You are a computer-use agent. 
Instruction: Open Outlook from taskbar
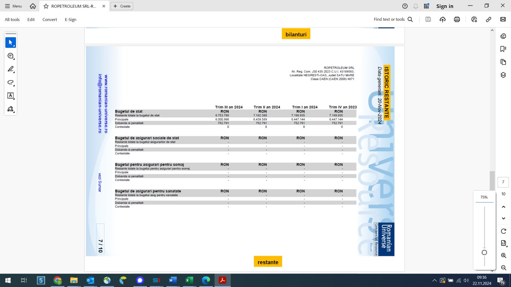coord(90,280)
